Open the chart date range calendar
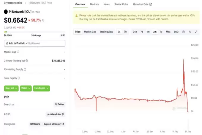 click(x=183, y=32)
